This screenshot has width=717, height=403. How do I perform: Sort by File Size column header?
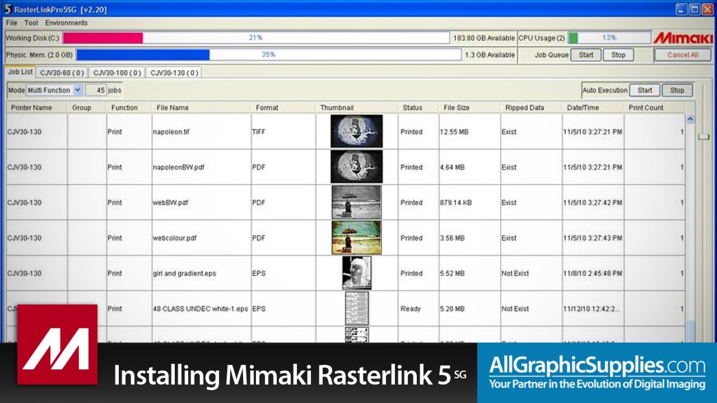(x=469, y=107)
